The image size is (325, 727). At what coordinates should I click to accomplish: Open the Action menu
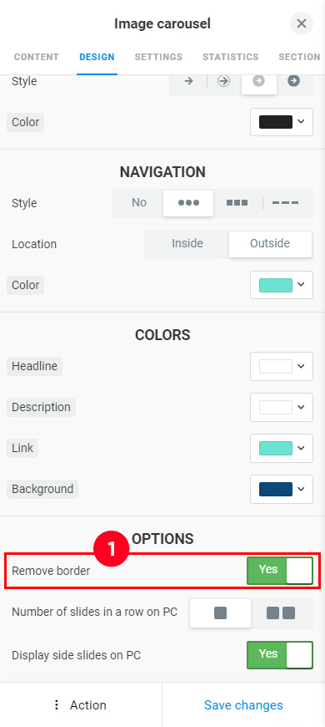point(81,705)
